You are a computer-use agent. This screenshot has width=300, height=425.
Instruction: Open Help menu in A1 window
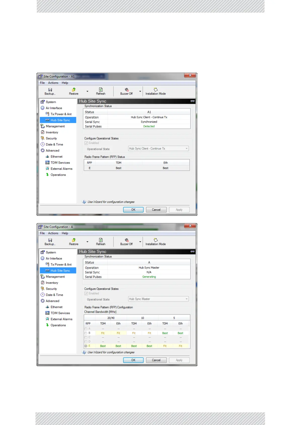click(65, 83)
